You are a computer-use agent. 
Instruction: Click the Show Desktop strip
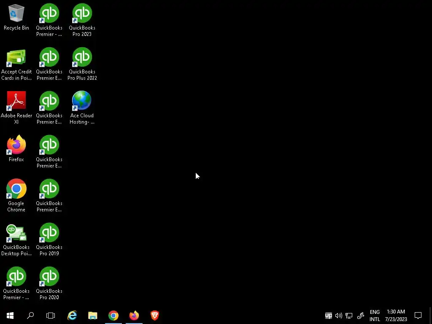[x=431, y=316]
